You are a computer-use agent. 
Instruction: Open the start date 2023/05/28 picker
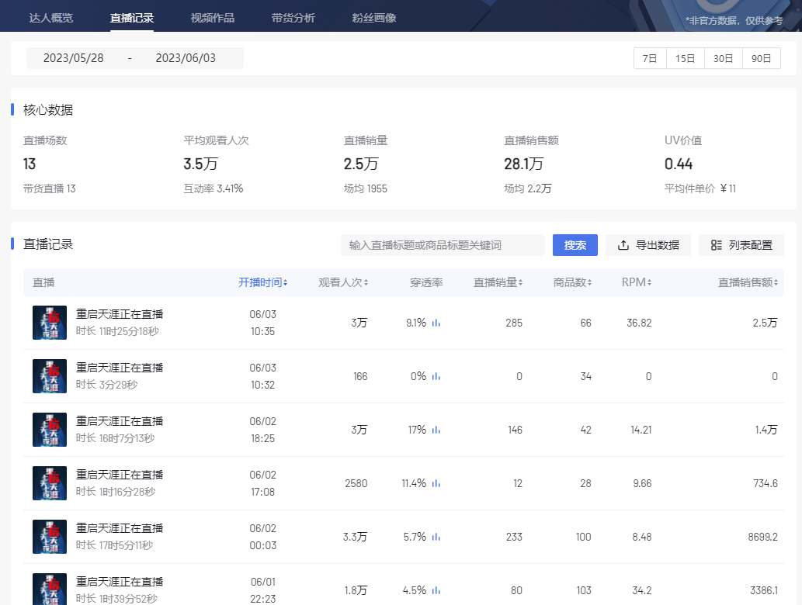point(74,58)
